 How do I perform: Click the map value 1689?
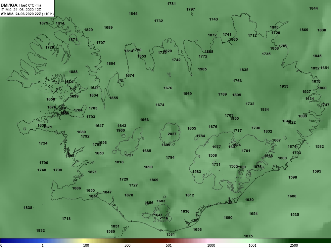pos(108,27)
